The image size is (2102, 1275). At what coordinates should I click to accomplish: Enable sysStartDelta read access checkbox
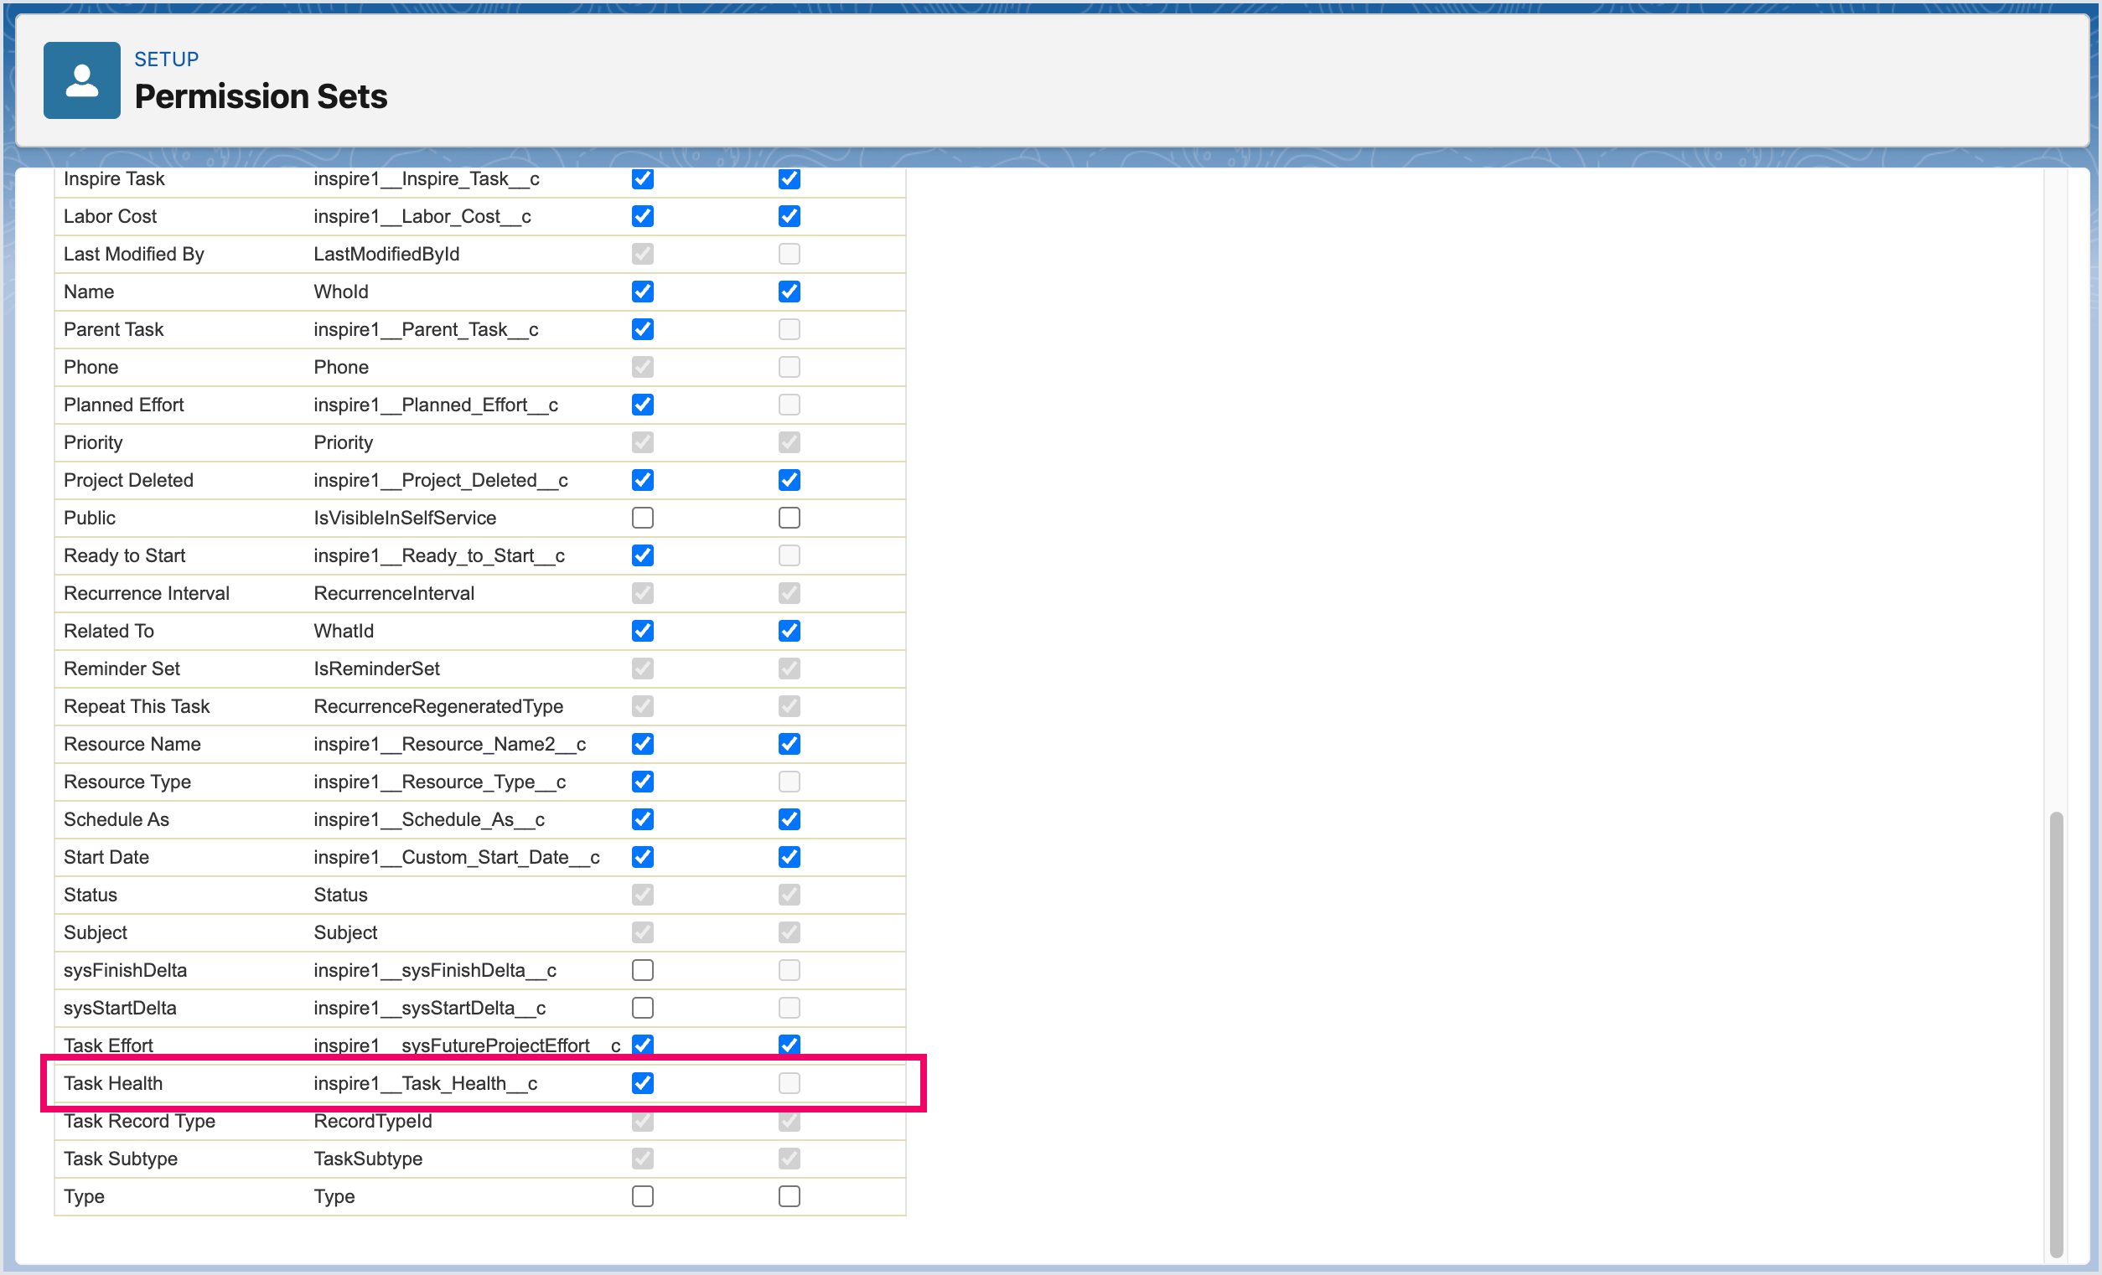pos(642,1008)
